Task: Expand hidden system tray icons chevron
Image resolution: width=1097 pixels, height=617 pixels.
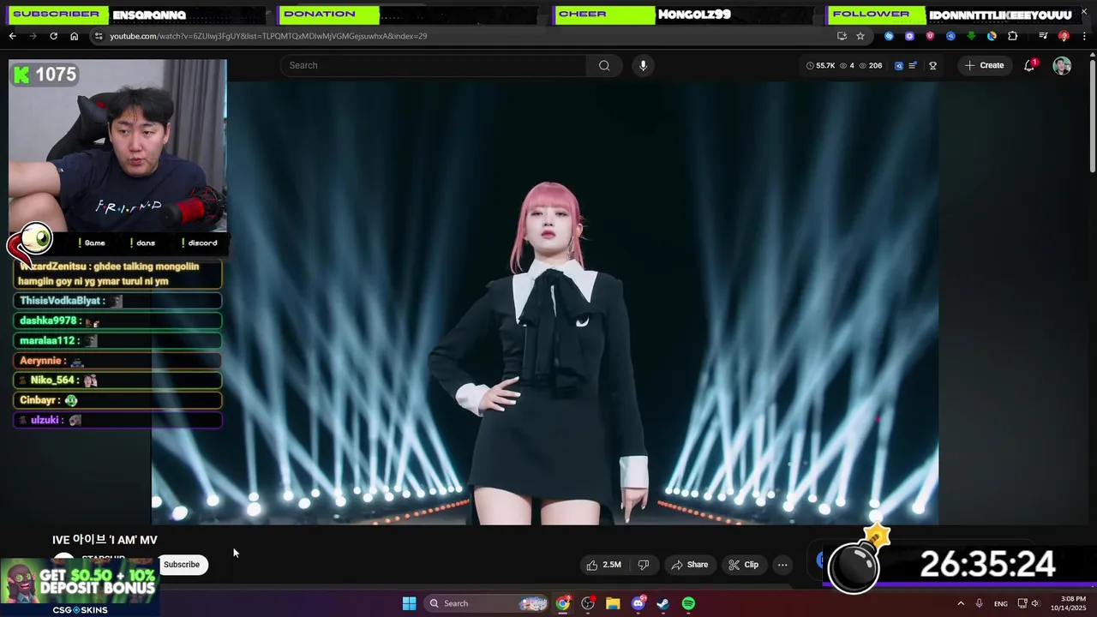Action: (x=961, y=603)
